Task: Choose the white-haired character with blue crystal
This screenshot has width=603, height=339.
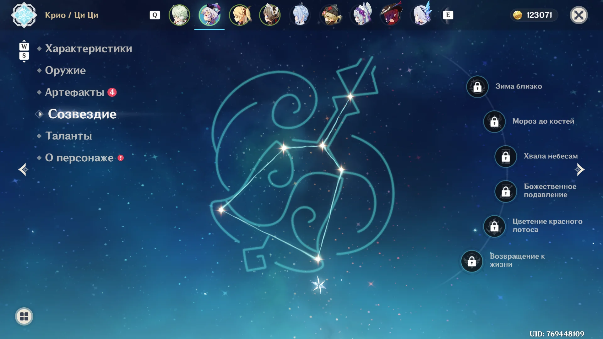Action: [422, 14]
